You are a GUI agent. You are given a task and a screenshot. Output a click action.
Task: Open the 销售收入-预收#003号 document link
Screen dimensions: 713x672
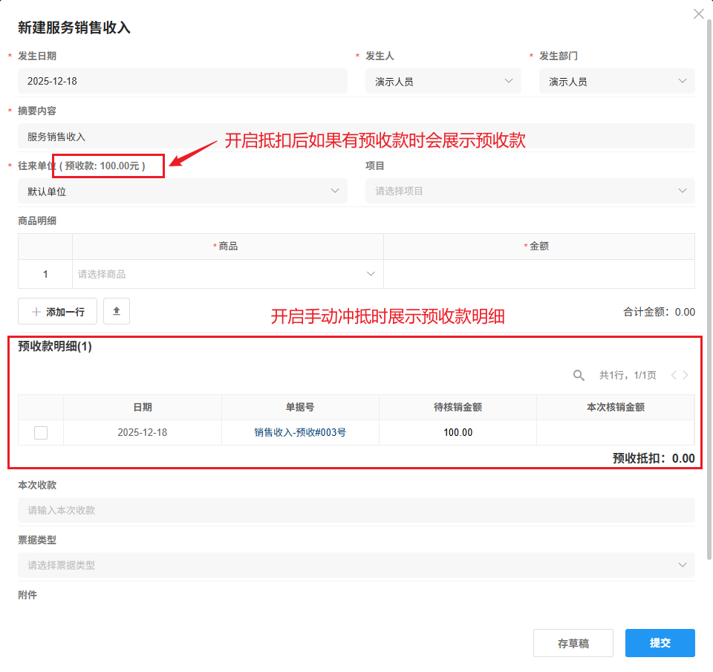click(300, 432)
